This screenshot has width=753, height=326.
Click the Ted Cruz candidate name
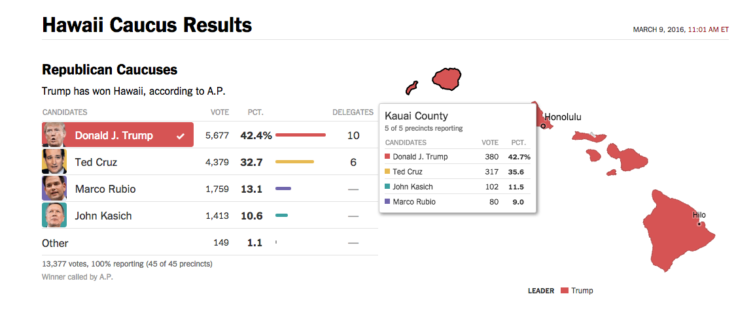(x=96, y=162)
